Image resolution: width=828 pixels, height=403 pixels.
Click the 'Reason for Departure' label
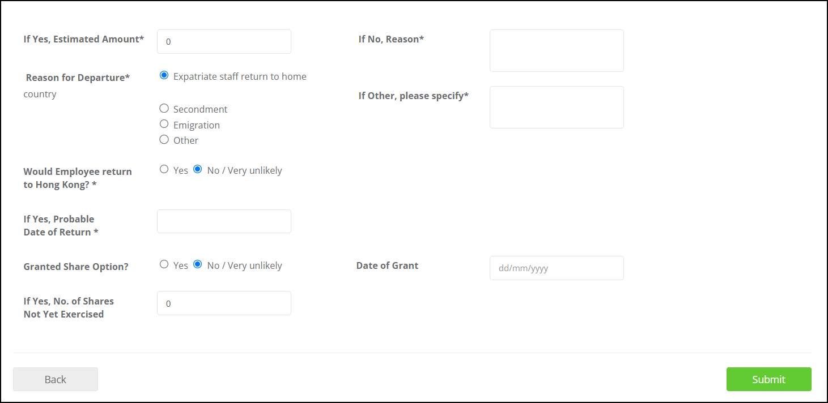click(x=78, y=78)
